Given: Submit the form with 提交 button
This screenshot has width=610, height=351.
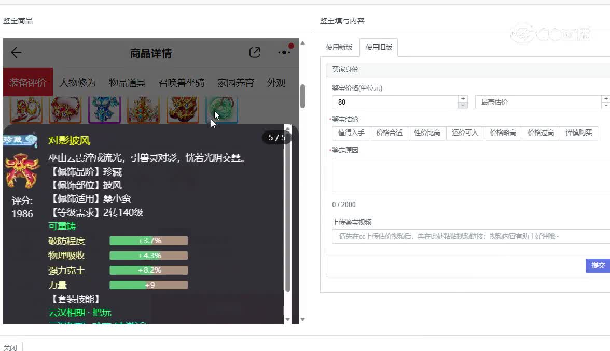Looking at the screenshot, I should 598,265.
